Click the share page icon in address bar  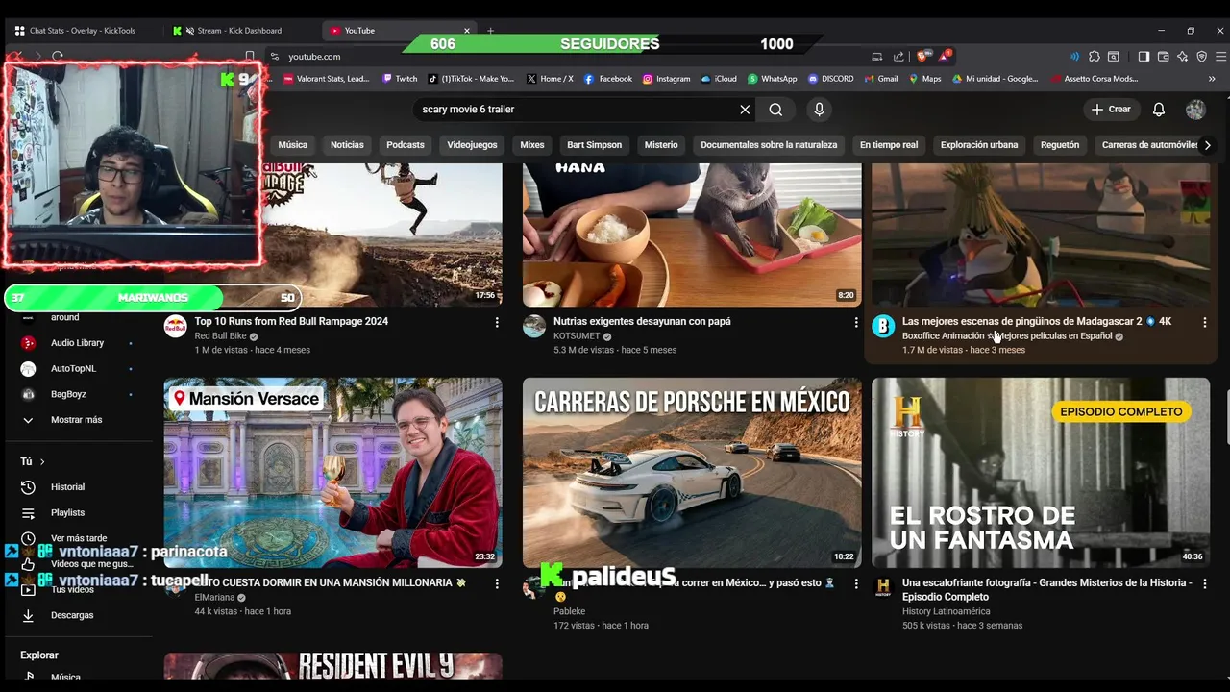(x=898, y=57)
